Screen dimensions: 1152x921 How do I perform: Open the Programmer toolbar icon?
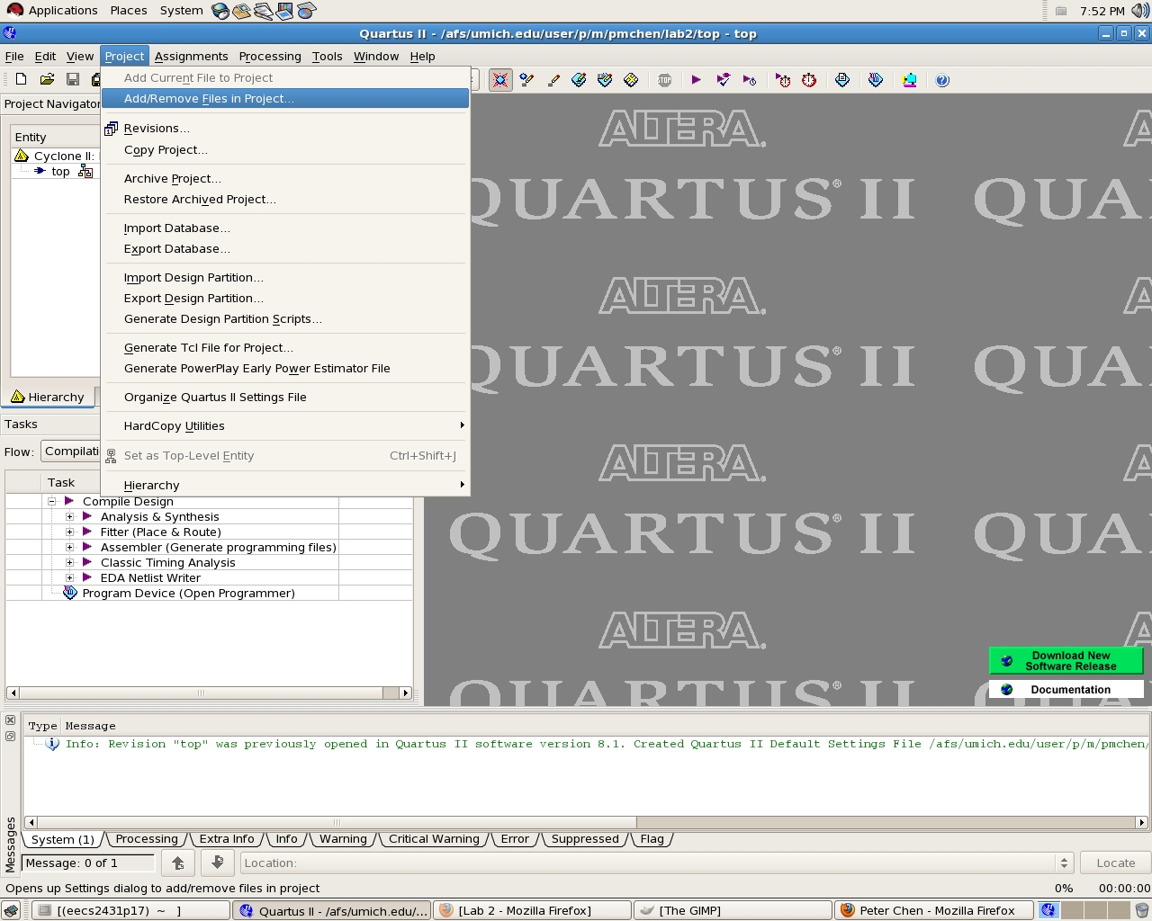click(876, 80)
